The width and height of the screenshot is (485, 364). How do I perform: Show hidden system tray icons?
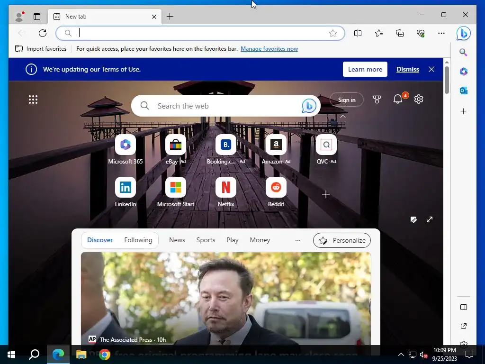point(401,355)
